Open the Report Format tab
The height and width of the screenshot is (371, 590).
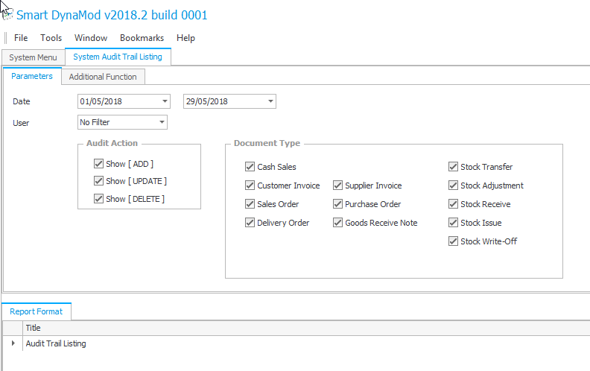pos(36,311)
